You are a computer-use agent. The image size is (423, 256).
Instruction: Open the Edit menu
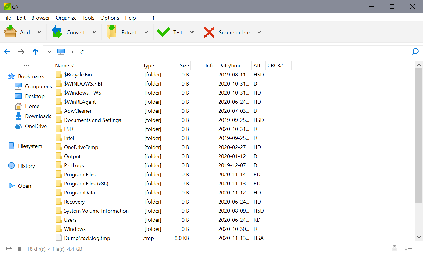click(x=21, y=18)
